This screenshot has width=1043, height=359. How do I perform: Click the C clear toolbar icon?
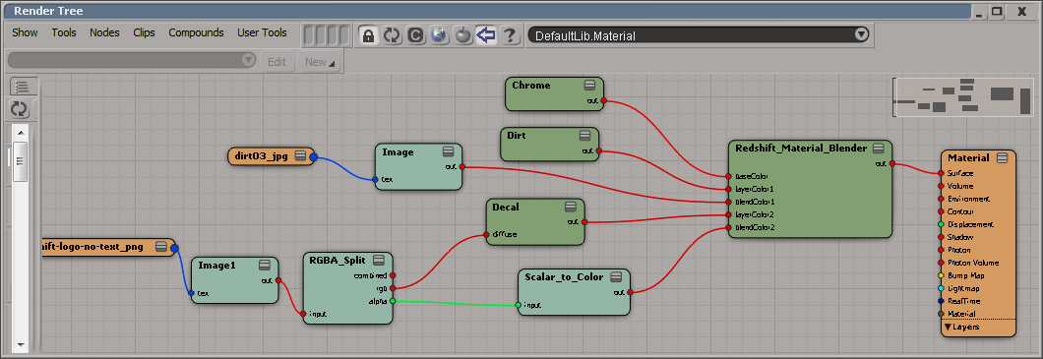pyautogui.click(x=416, y=34)
